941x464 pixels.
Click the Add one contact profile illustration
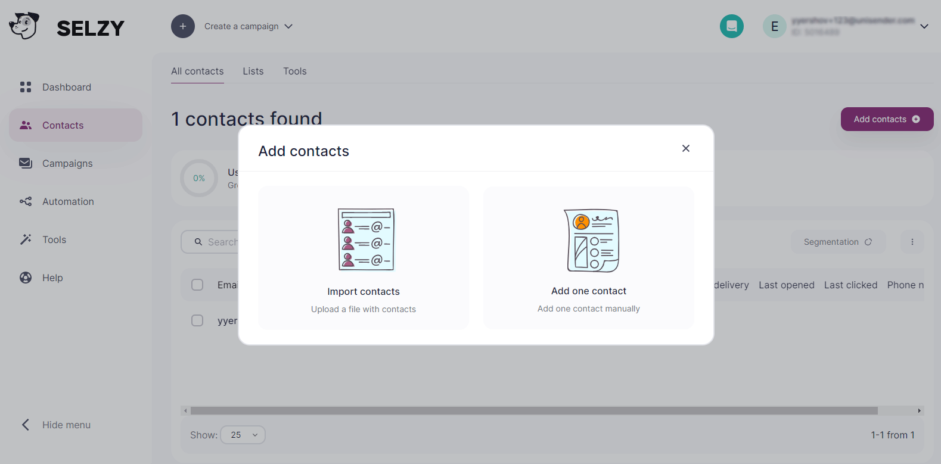click(x=592, y=241)
